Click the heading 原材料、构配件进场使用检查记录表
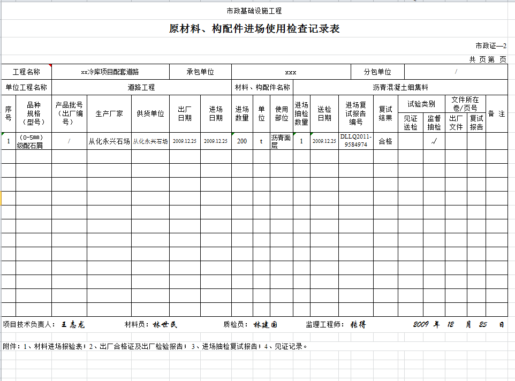Screen dimensions: 515x381 point(254,28)
